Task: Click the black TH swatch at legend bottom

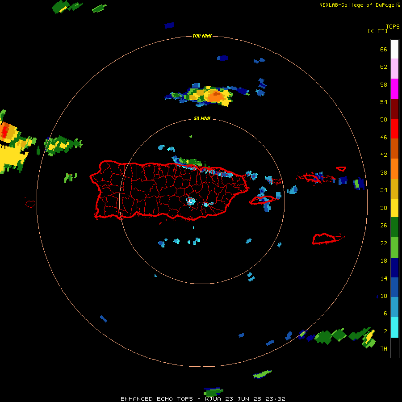Action: (394, 348)
